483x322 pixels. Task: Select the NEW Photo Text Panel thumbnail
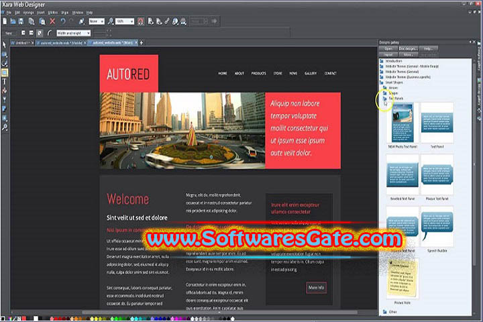point(402,123)
